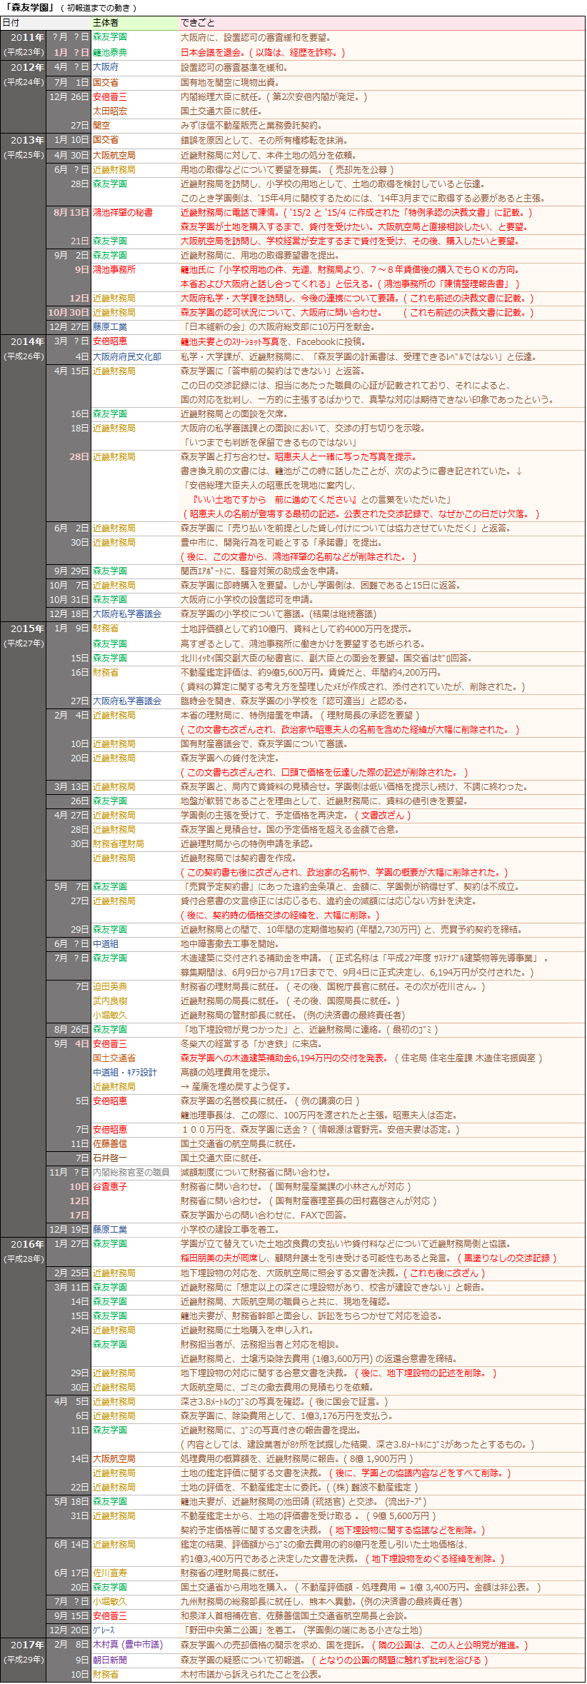The image size is (587, 1684).
Task: Click the actor 国土交通省
Action: [x=114, y=1058]
